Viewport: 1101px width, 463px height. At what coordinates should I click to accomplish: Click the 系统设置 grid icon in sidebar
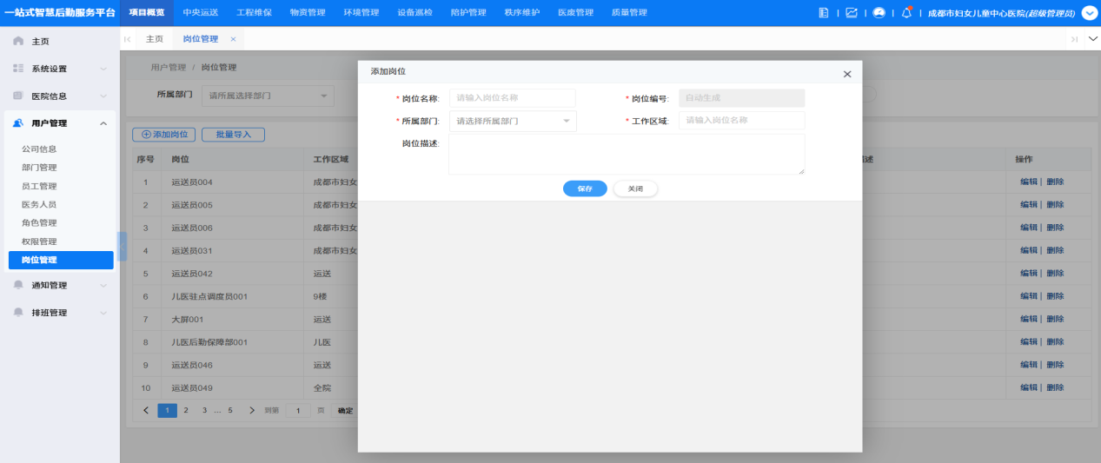[18, 69]
